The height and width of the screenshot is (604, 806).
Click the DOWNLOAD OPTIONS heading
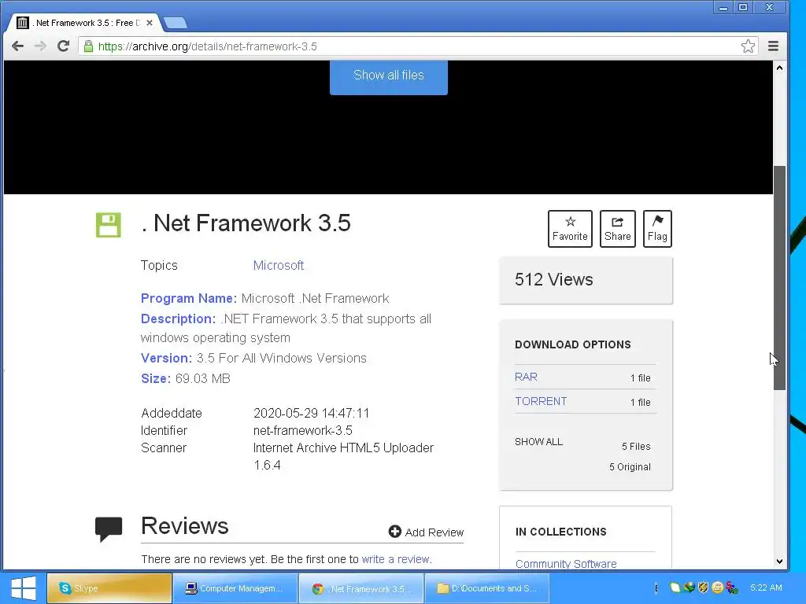click(x=573, y=344)
